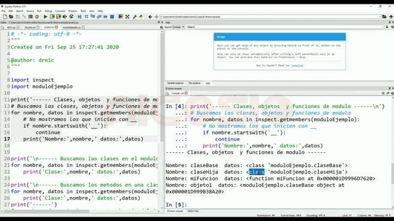This screenshot has height=221, width=394.
Task: Start debugging with the Debug file icon
Action: point(79,17)
